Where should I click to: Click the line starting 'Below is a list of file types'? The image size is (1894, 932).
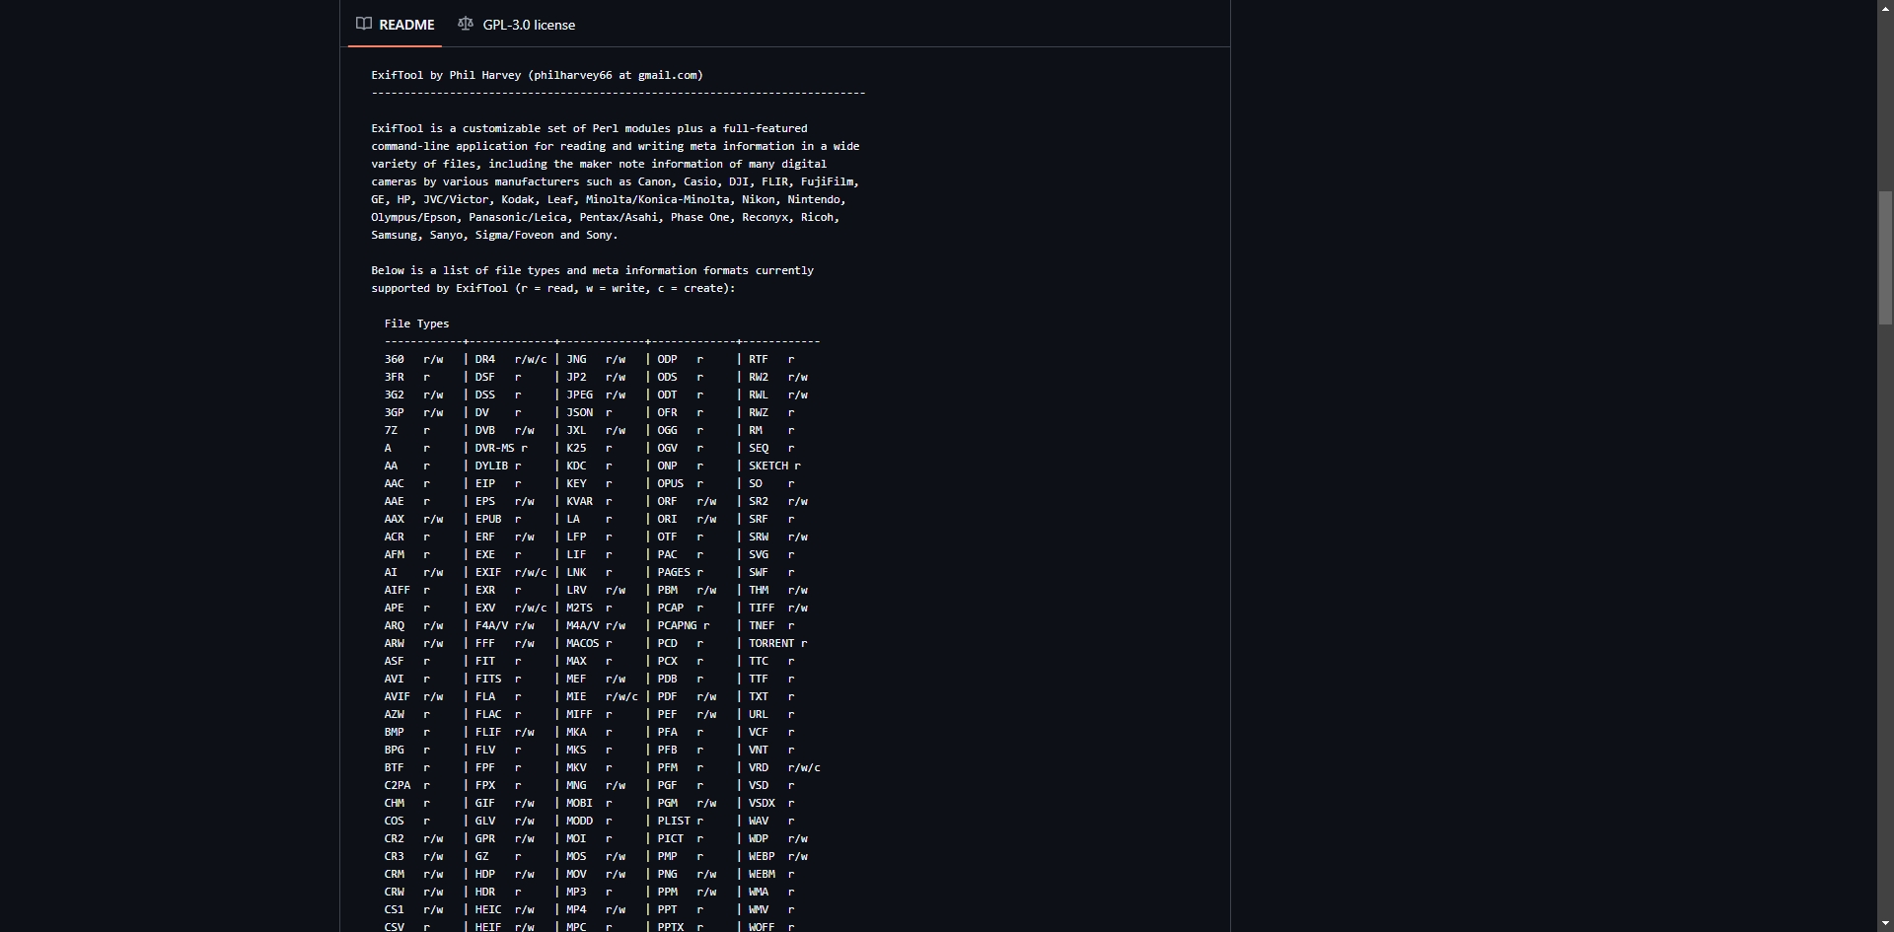coord(592,270)
